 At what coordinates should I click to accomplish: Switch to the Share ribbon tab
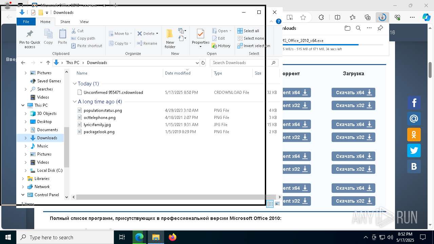tap(65, 22)
